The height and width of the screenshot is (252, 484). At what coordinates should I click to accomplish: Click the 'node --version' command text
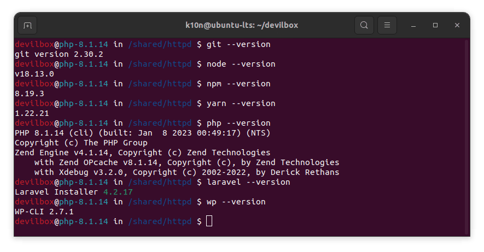[241, 64]
